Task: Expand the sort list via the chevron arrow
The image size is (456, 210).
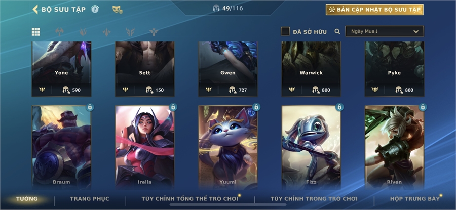Action: click(x=416, y=32)
